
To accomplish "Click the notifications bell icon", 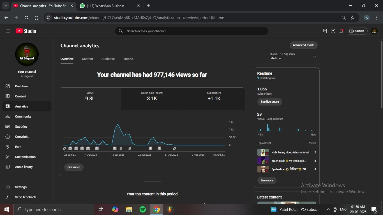I will [341, 31].
